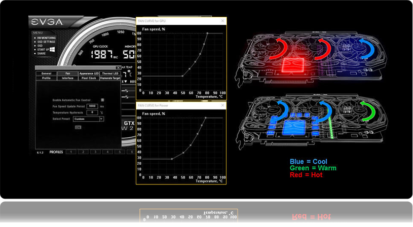The image size is (413, 227).
Task: Click the red GPU chip on upper card
Action: (x=293, y=65)
